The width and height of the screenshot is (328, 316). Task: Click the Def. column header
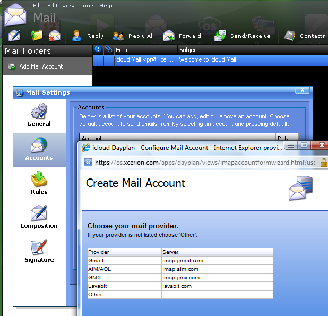pos(287,137)
